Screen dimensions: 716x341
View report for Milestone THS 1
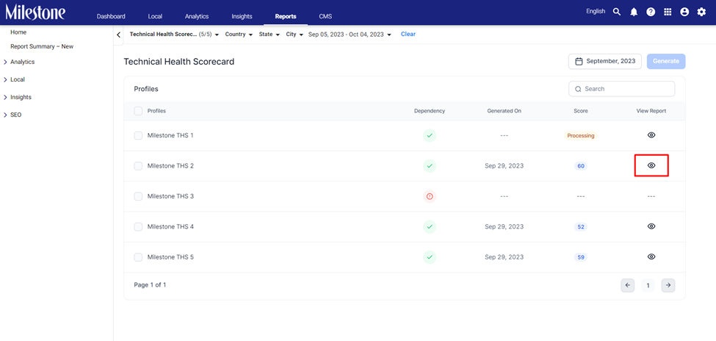651,134
